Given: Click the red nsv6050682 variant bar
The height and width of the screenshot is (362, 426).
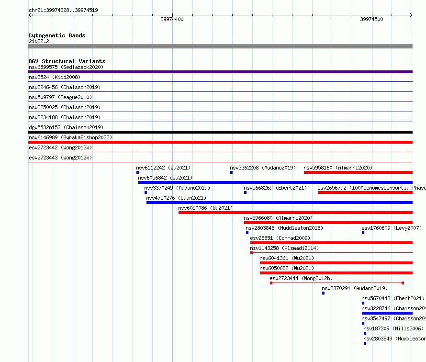Looking at the screenshot, I should tap(336, 273).
